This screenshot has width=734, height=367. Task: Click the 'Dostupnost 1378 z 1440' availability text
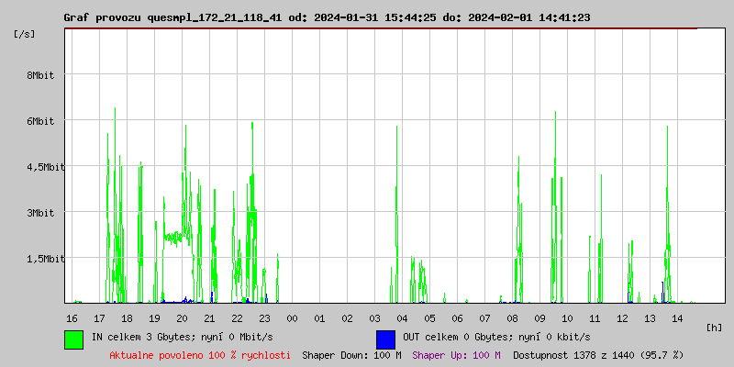click(x=597, y=354)
